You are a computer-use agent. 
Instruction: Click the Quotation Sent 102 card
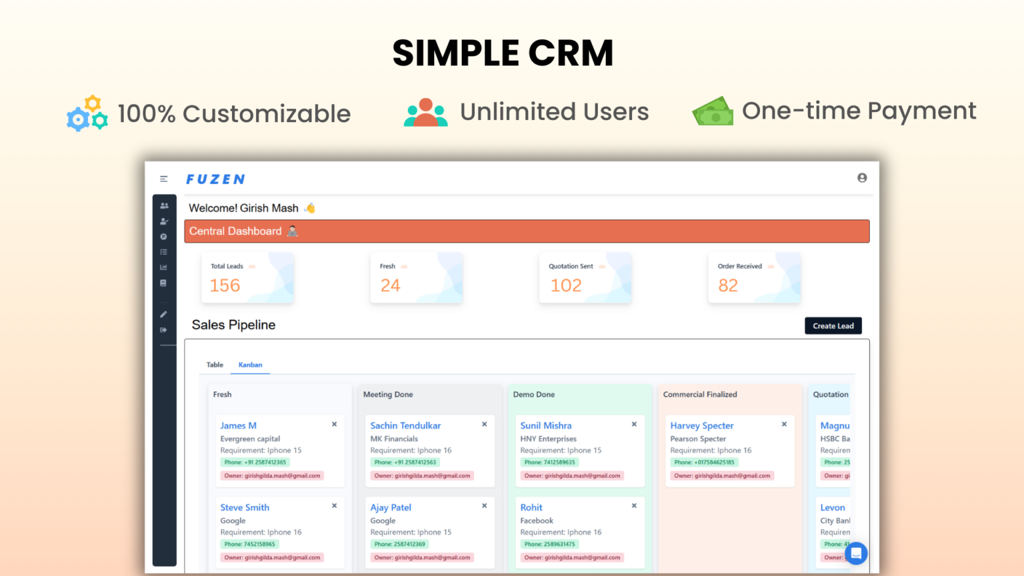pos(585,279)
